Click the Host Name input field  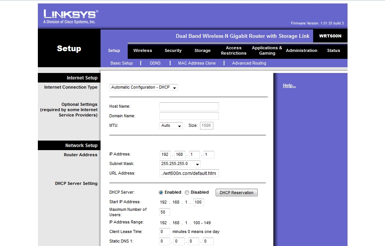click(x=189, y=106)
